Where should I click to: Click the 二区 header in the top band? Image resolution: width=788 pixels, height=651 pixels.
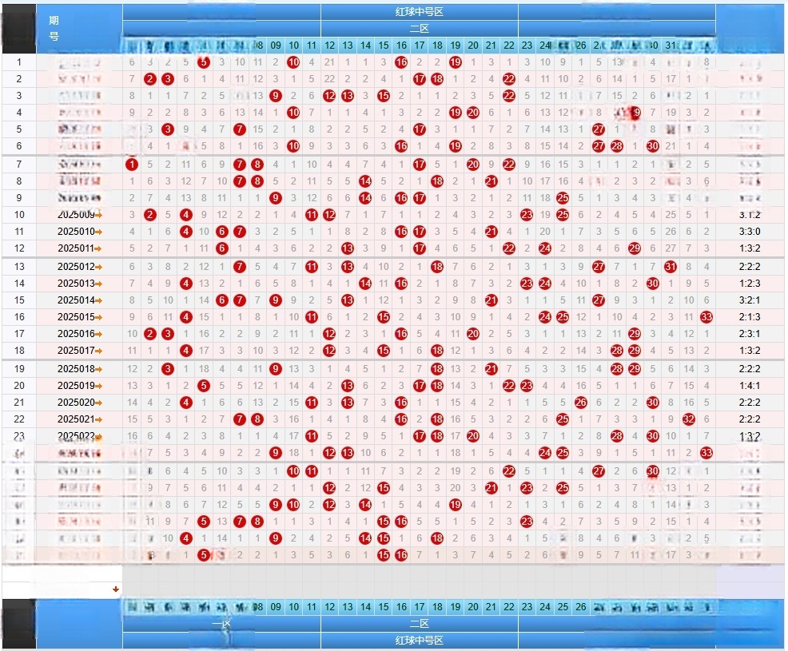click(419, 29)
